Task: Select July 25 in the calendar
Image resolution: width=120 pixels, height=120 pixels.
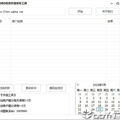Action: pyautogui.click(x=100, y=109)
